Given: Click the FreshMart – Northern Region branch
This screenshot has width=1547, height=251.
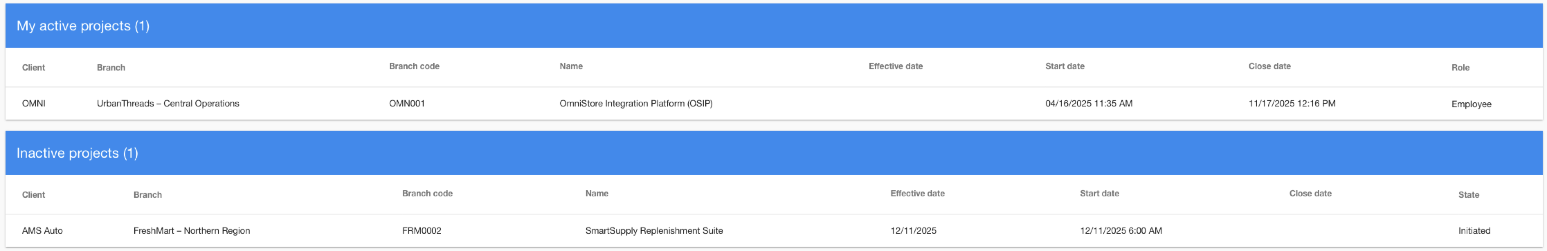Looking at the screenshot, I should (192, 231).
